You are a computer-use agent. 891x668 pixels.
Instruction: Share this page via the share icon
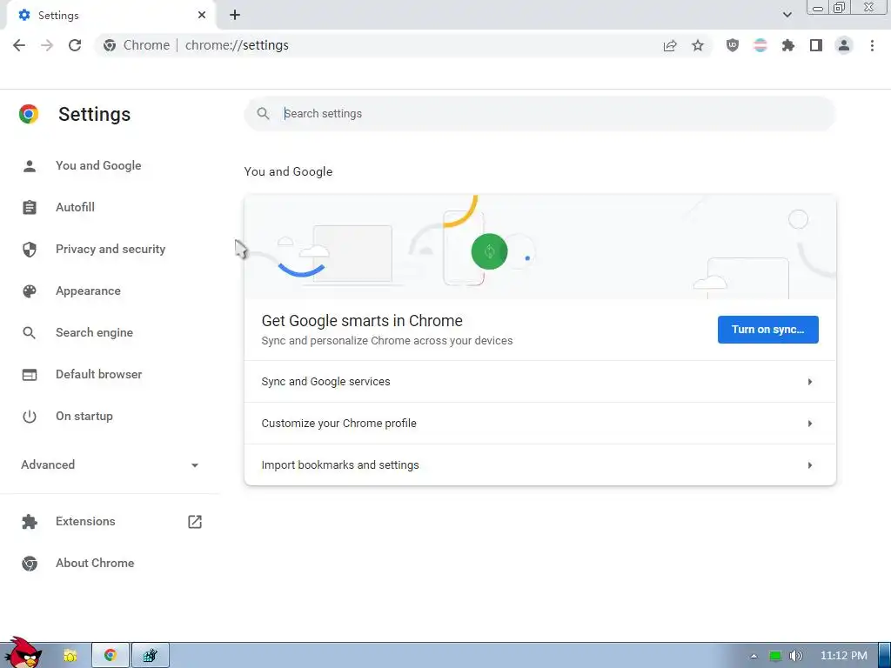point(670,45)
